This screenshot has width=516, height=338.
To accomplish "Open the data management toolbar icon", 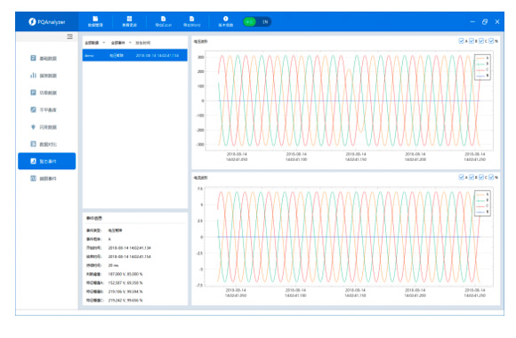I will click(95, 21).
